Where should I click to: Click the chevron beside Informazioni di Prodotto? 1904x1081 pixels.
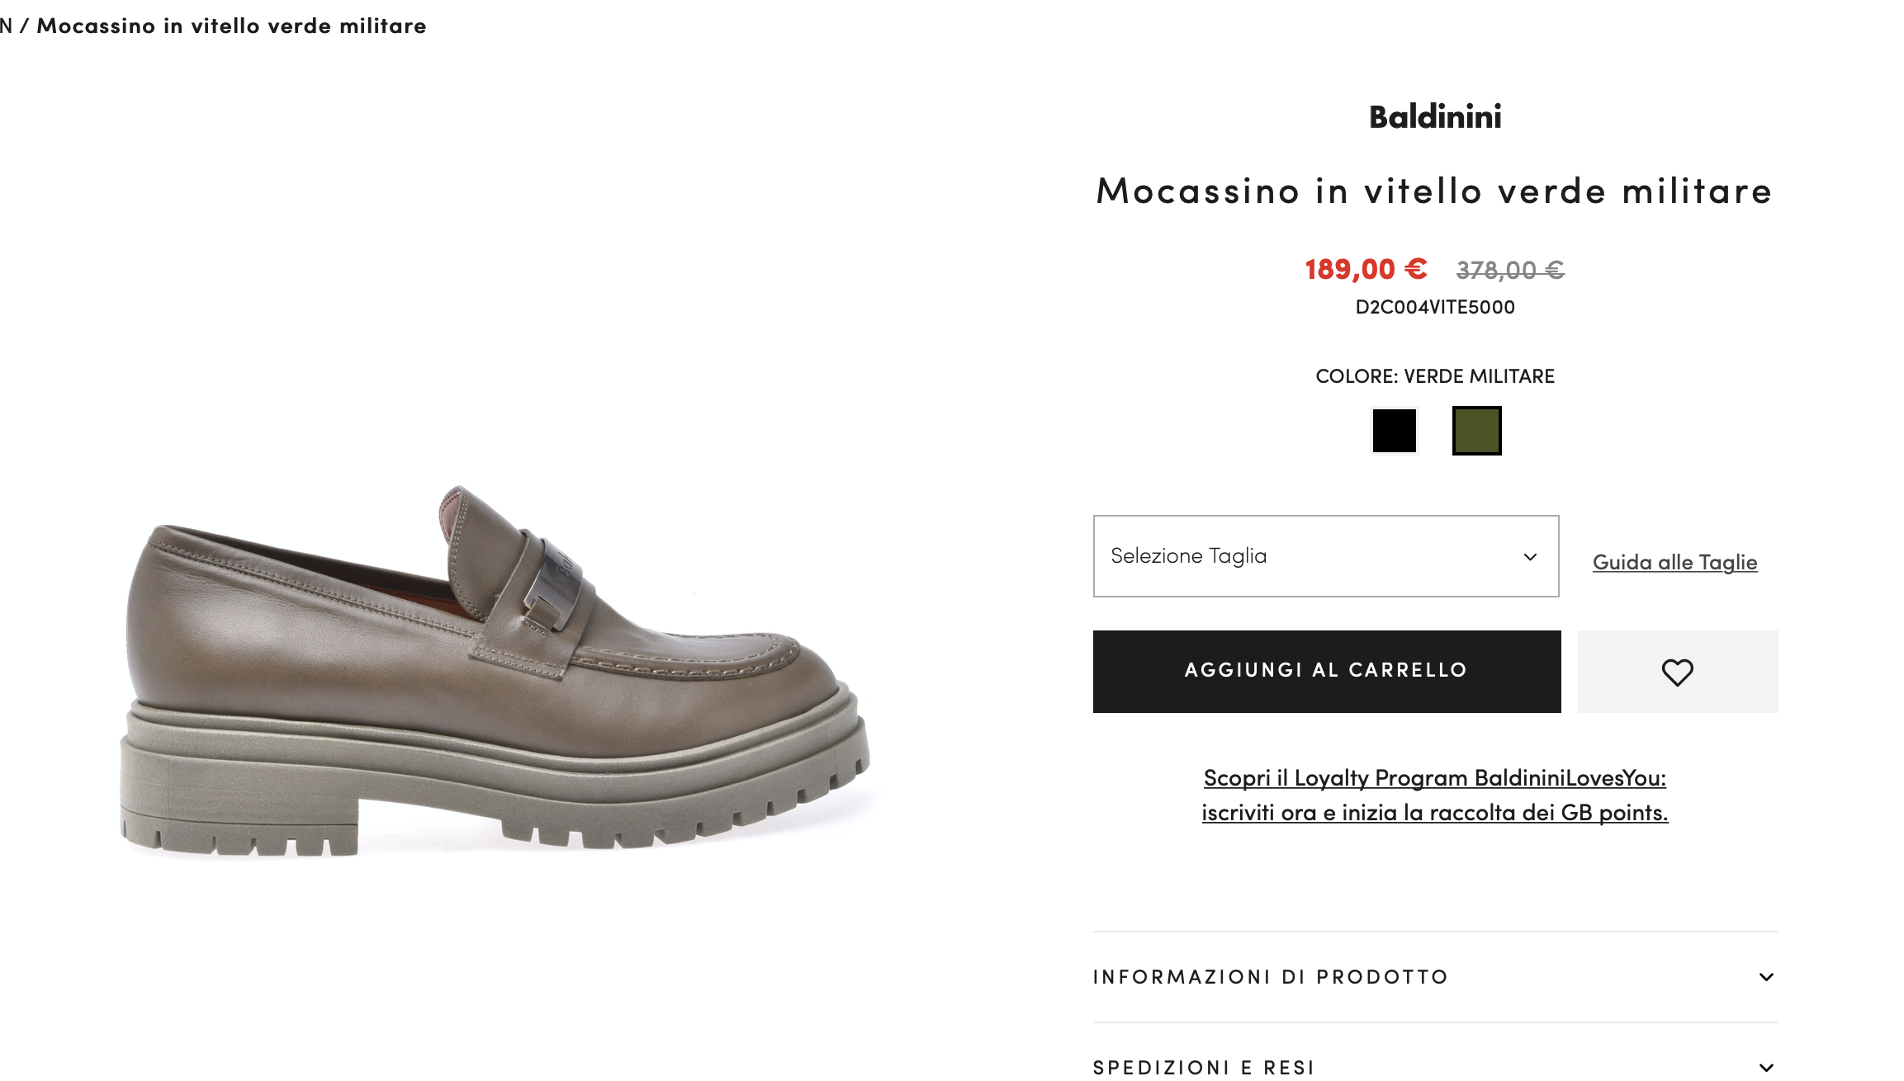[1766, 976]
